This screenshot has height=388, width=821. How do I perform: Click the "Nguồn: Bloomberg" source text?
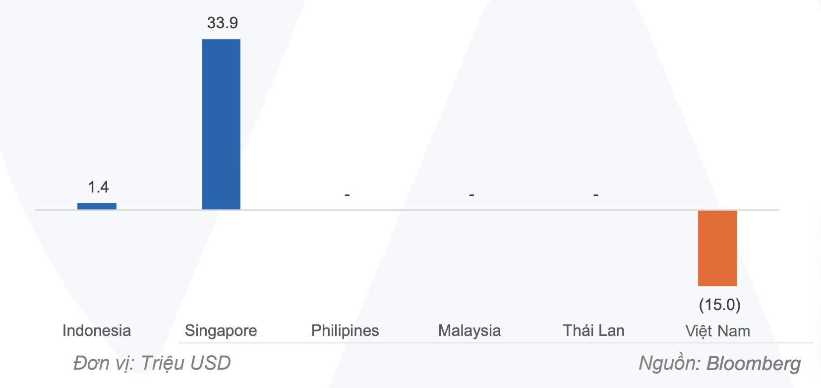click(x=719, y=363)
